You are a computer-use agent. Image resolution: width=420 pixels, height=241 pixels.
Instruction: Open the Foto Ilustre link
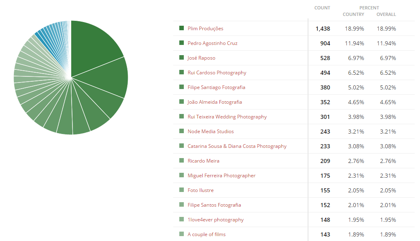point(200,190)
